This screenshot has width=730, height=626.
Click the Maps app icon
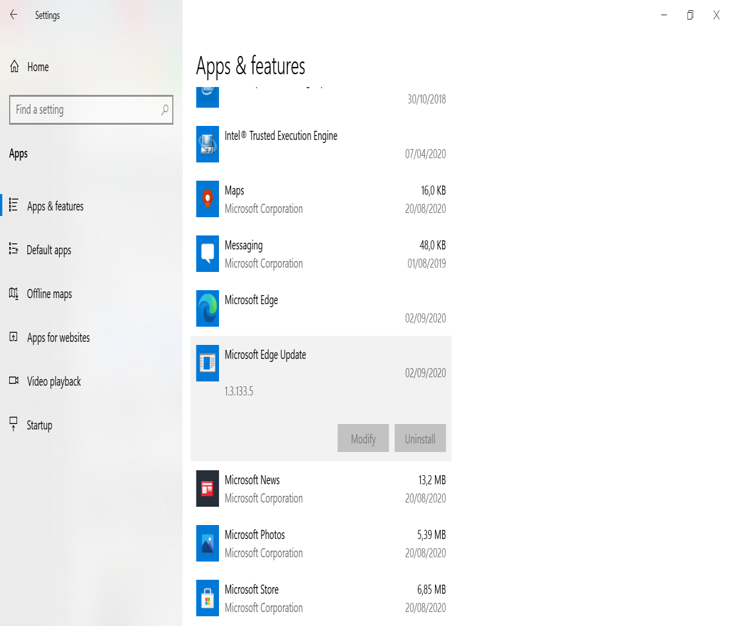pos(207,199)
